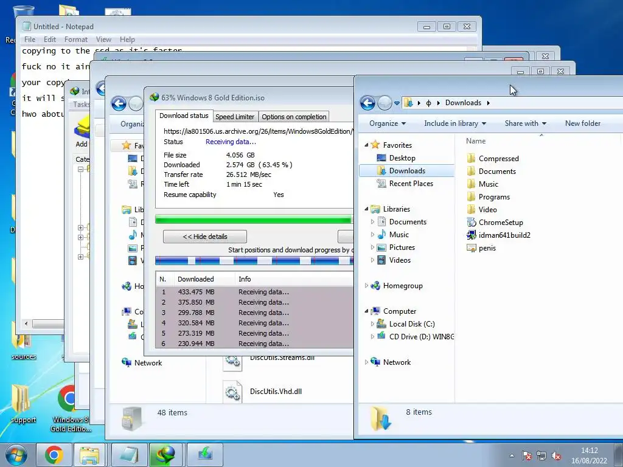623x467 pixels.
Task: Open the network tray icon
Action: pyautogui.click(x=541, y=455)
